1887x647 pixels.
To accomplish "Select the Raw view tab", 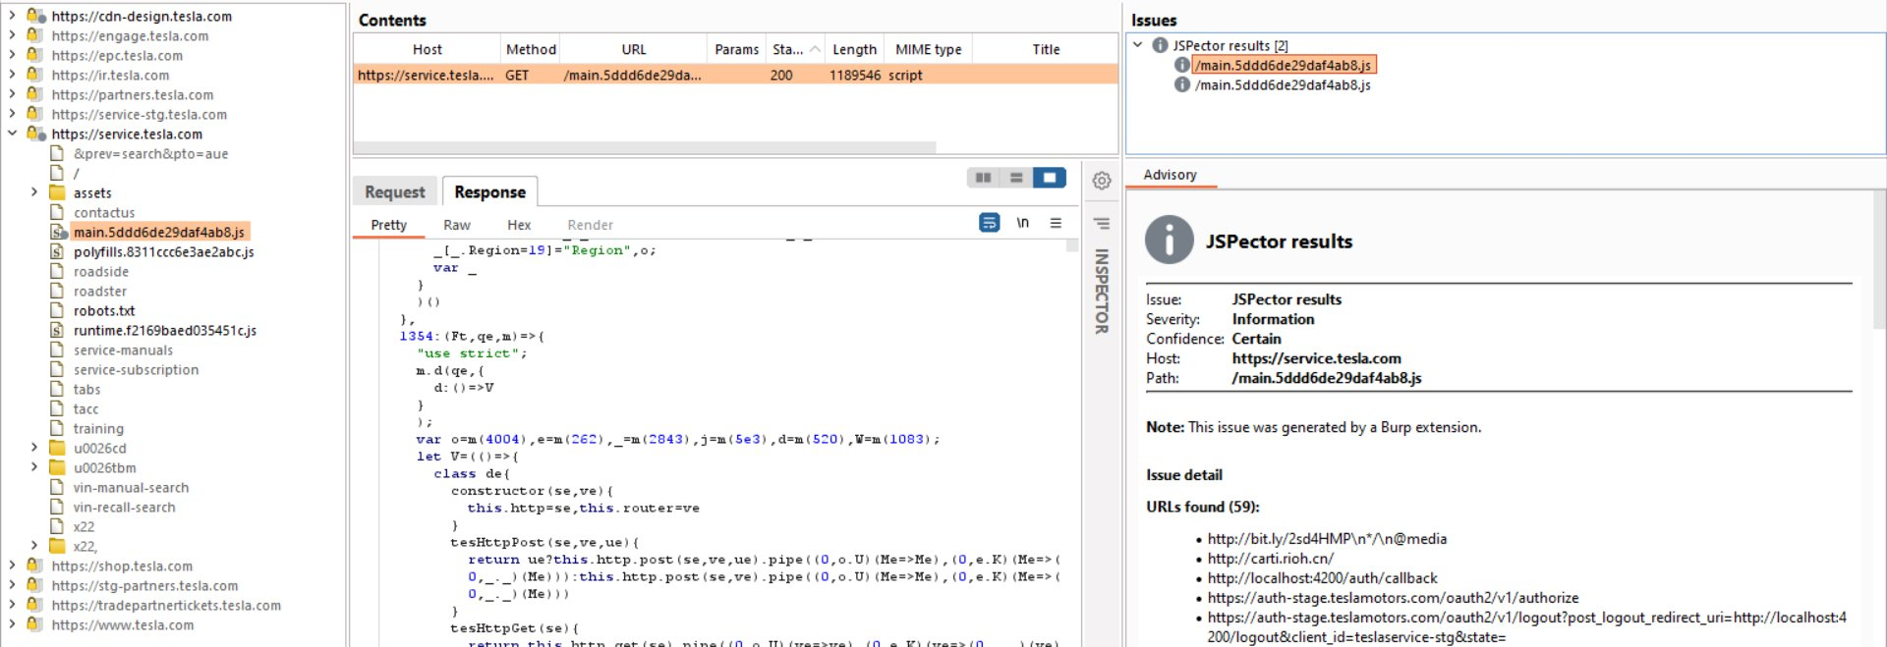I will 457,225.
